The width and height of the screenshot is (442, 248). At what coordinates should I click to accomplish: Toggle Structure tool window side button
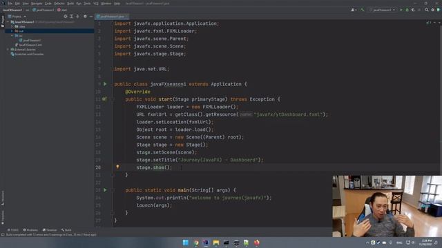pyautogui.click(x=3, y=198)
